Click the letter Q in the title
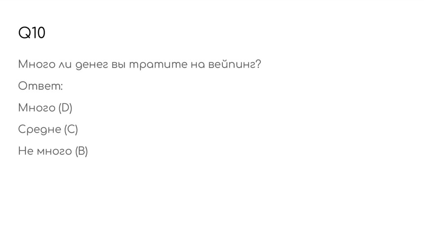Screen dimensions: 424x237 (24, 33)
